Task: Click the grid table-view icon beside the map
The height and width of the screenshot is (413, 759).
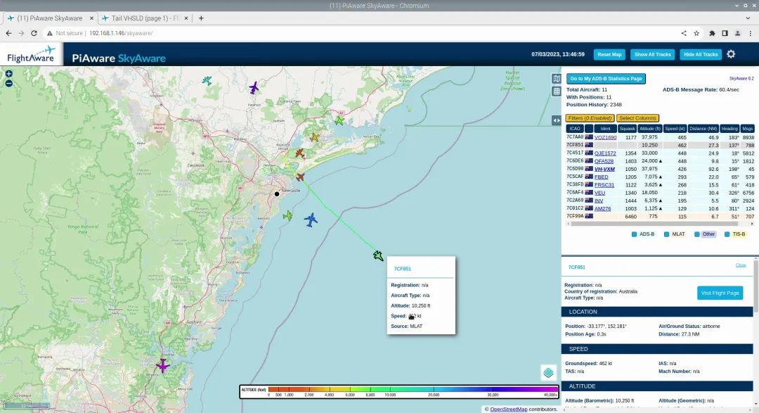Action: point(557,91)
